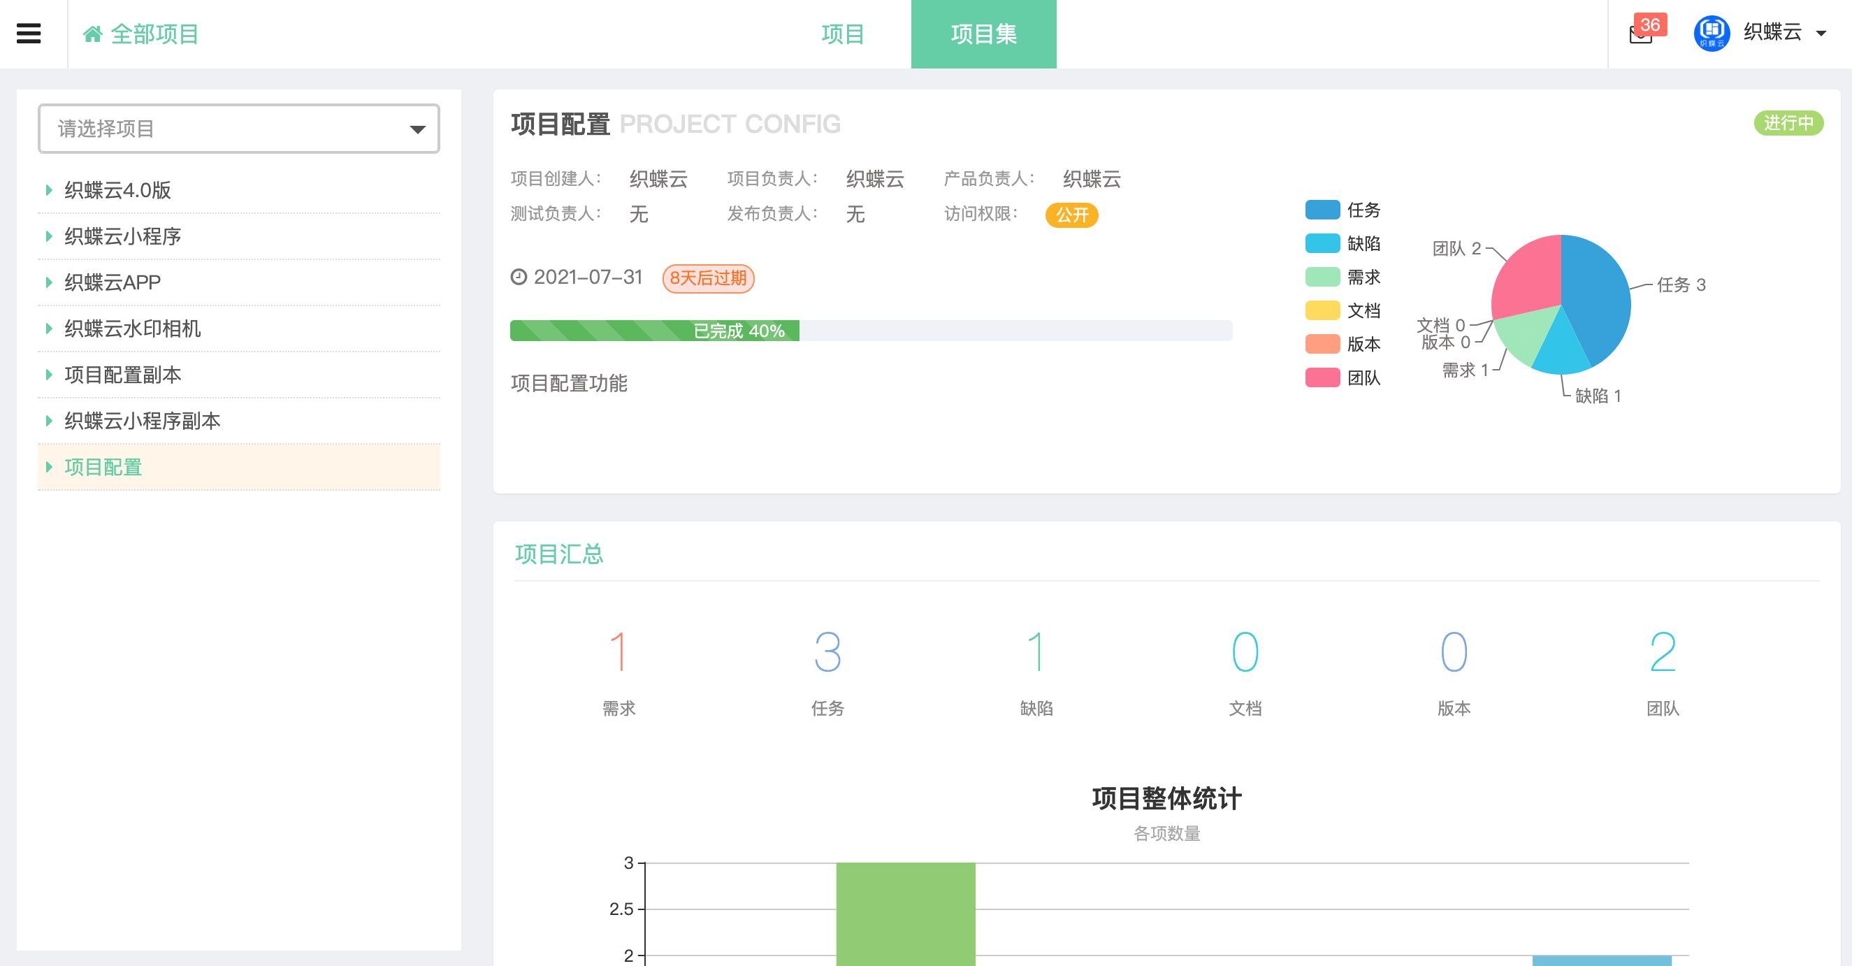Click the 8天后过期 expiry tag

pyautogui.click(x=708, y=278)
